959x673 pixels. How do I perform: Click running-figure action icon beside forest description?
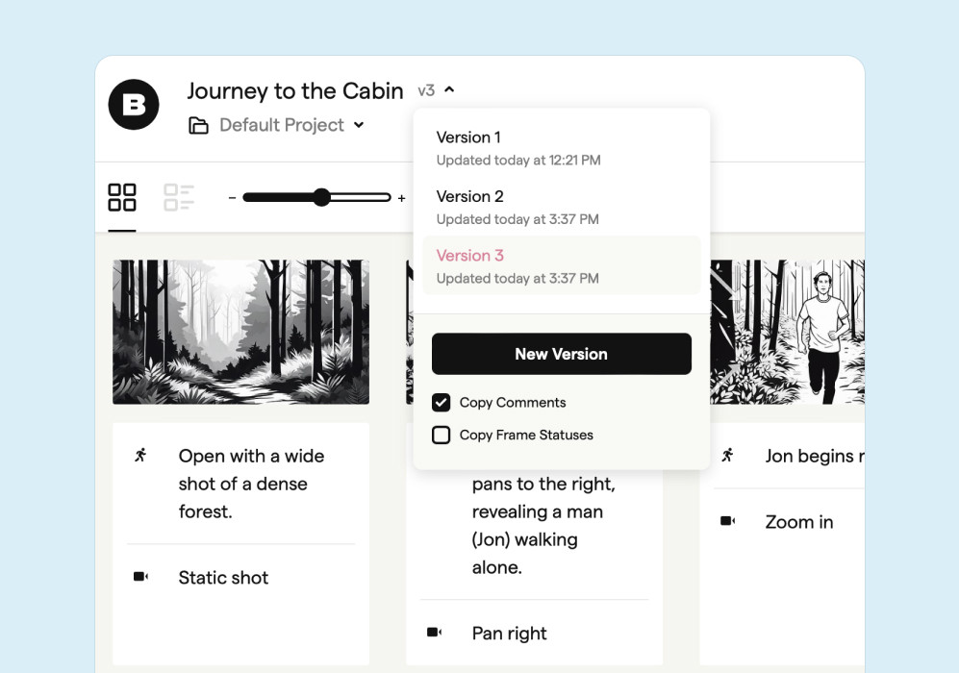141,455
